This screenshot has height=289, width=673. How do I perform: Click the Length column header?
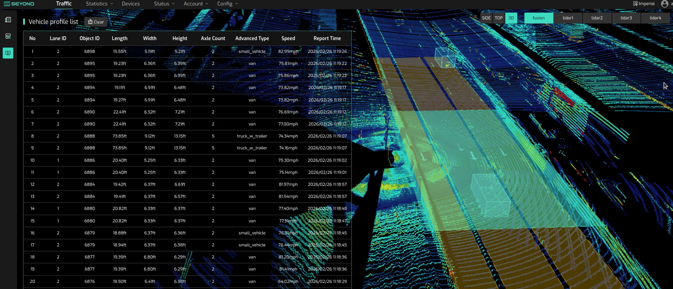(120, 38)
